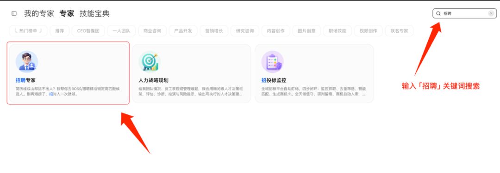Open the 技能宝典 tab

tap(94, 13)
